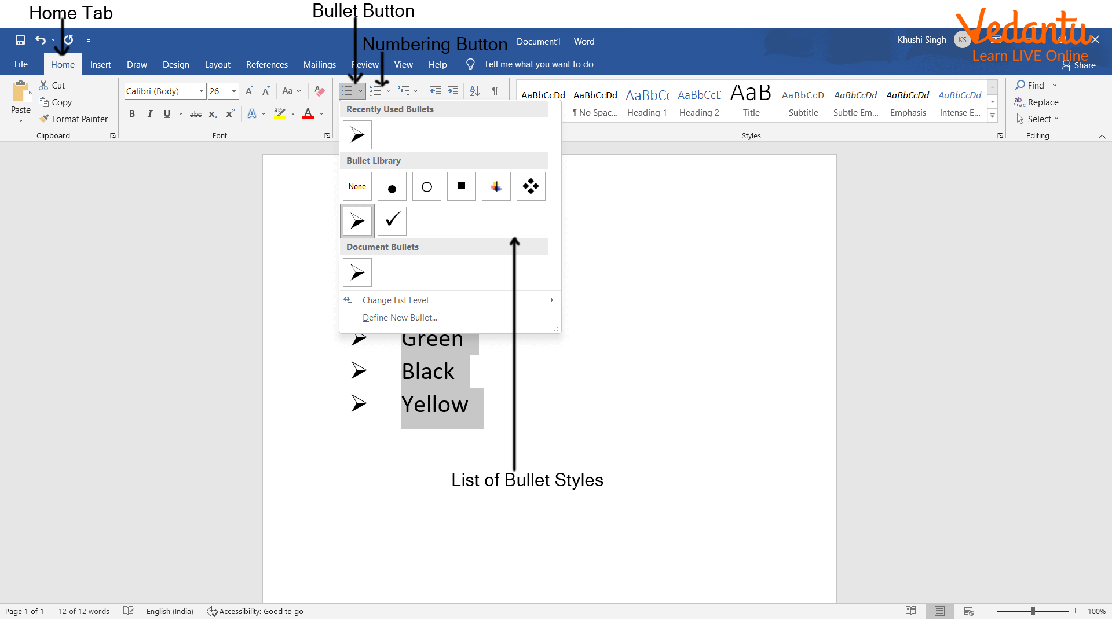The height and width of the screenshot is (625, 1112).
Task: Select the increase indent icon
Action: (452, 90)
